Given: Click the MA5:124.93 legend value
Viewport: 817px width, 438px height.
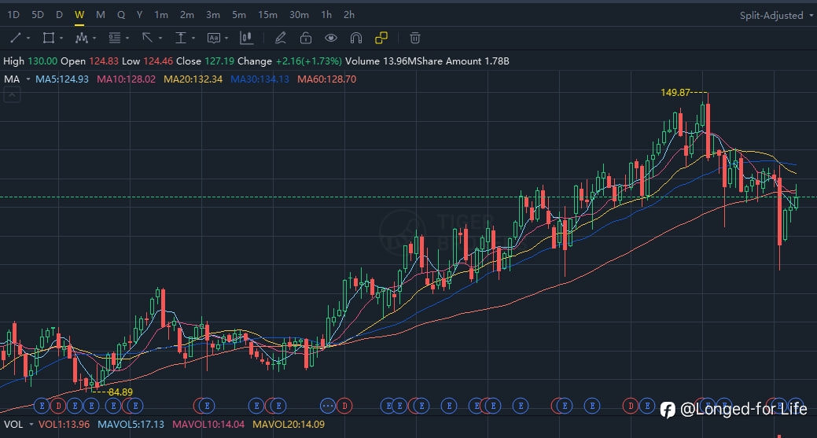Looking at the screenshot, I should tap(62, 79).
